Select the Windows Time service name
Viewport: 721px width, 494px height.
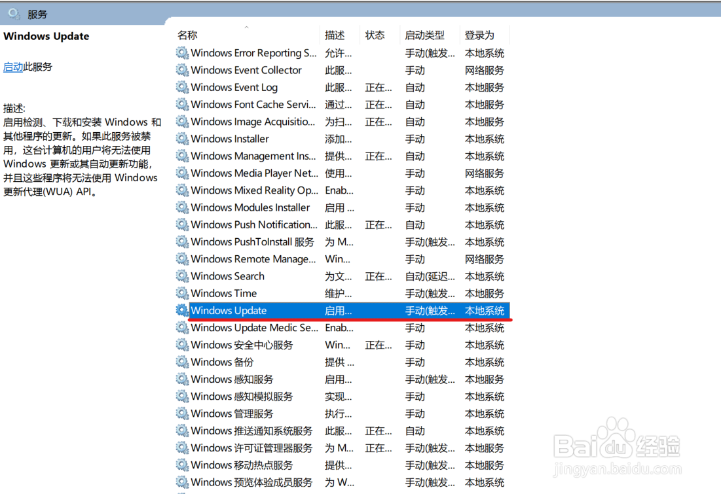point(224,293)
